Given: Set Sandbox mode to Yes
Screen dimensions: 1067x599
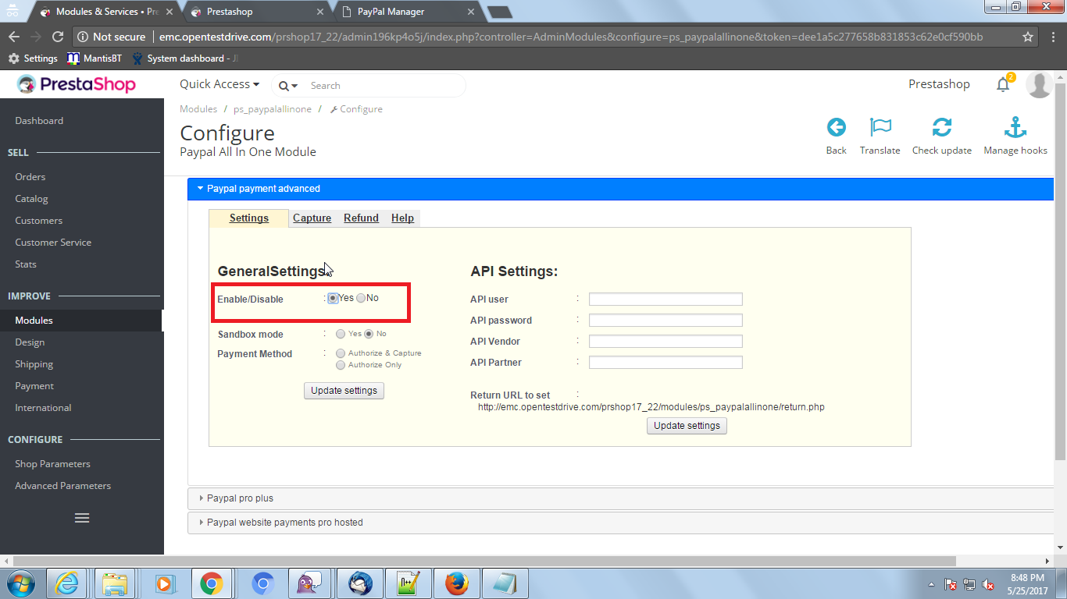Looking at the screenshot, I should pos(341,334).
